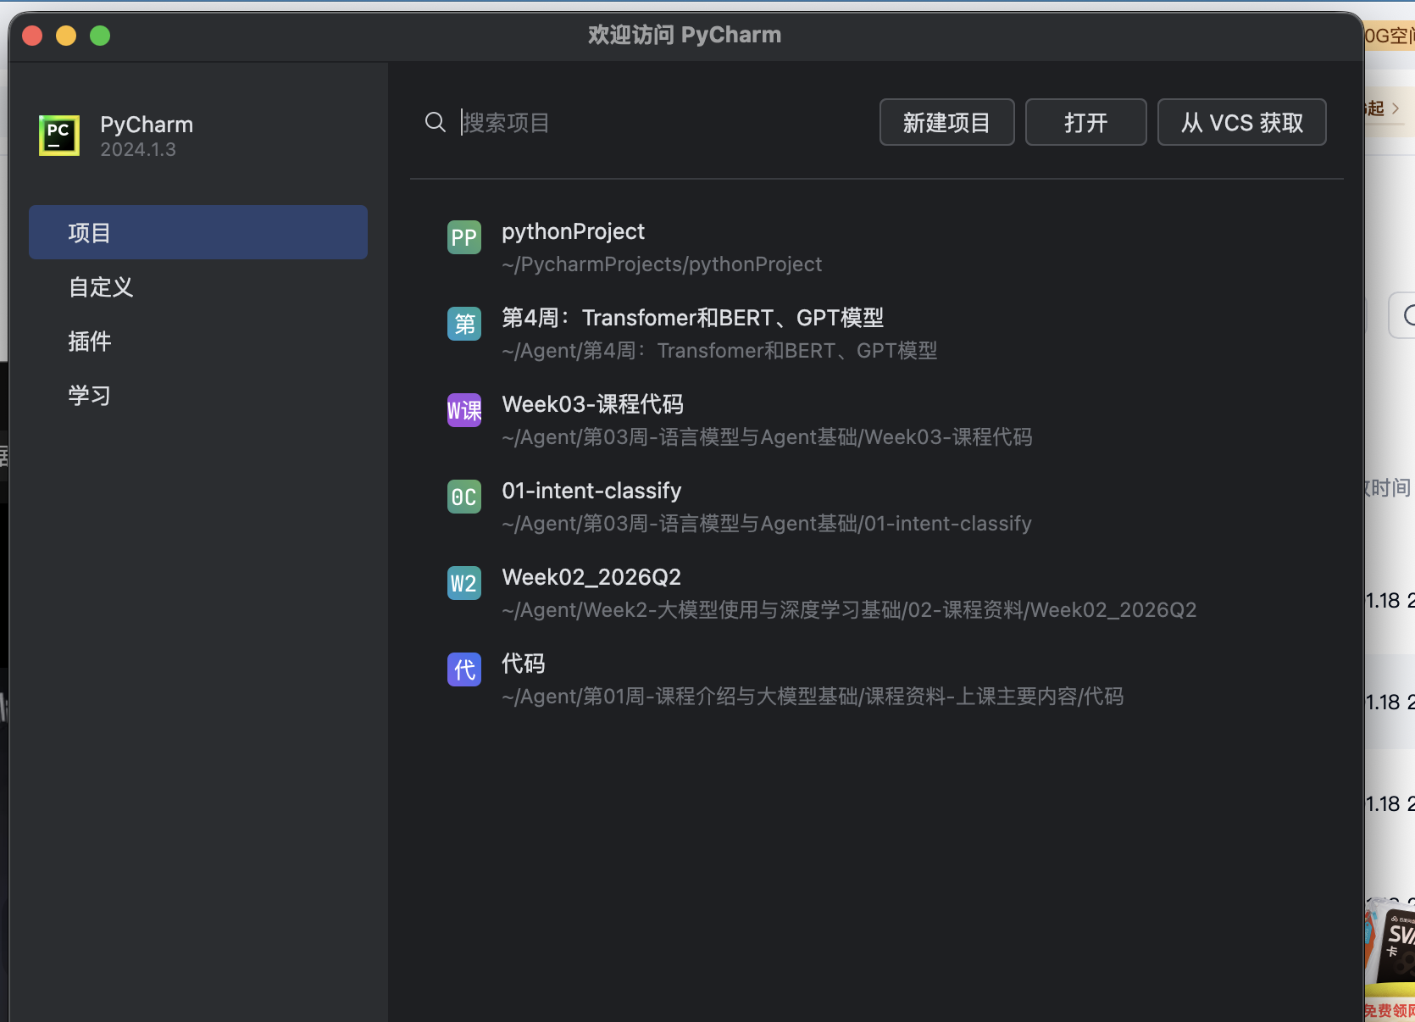Image resolution: width=1415 pixels, height=1022 pixels.
Task: Click path ~/PycharmProjects/pythonProject
Action: coord(662,264)
